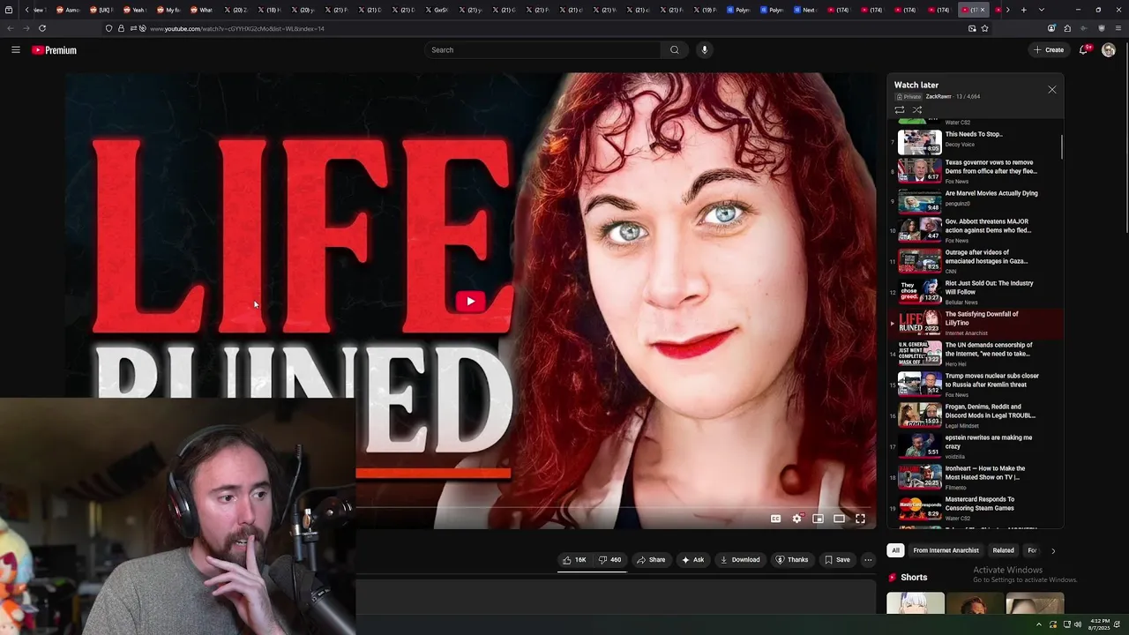The height and width of the screenshot is (635, 1129).
Task: Share the video
Action: [651, 560]
